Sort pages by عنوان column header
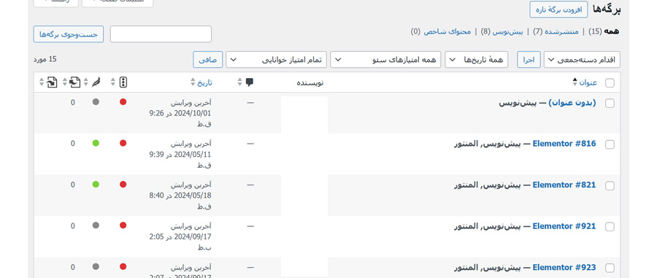 (588, 82)
